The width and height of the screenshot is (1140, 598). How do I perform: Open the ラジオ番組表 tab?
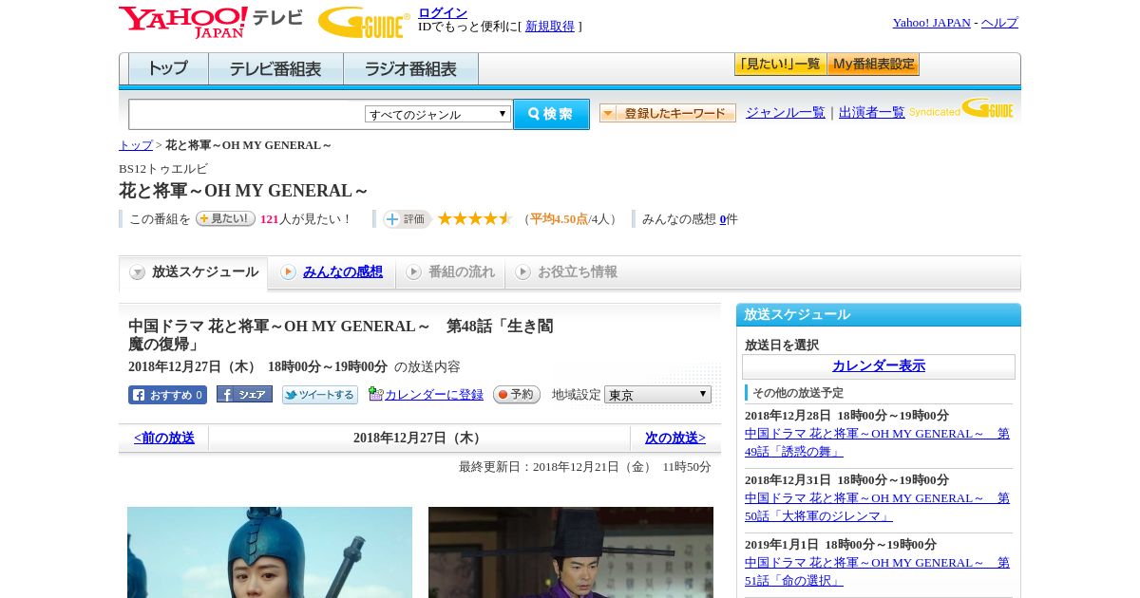click(410, 69)
